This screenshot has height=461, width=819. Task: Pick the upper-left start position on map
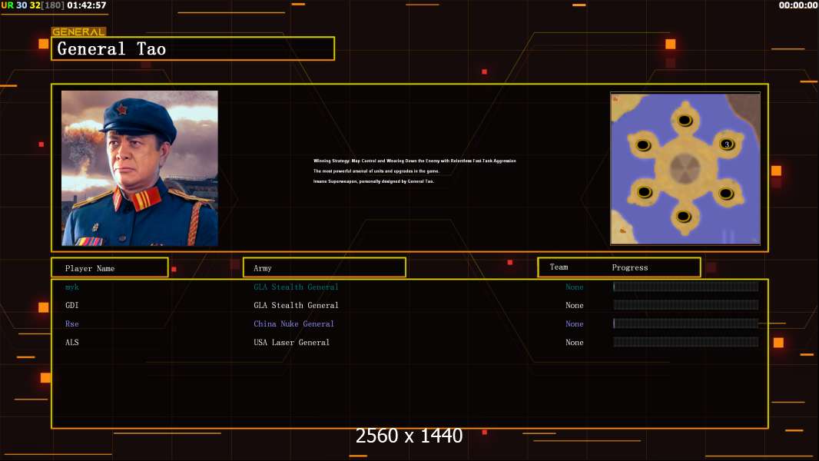(x=643, y=144)
